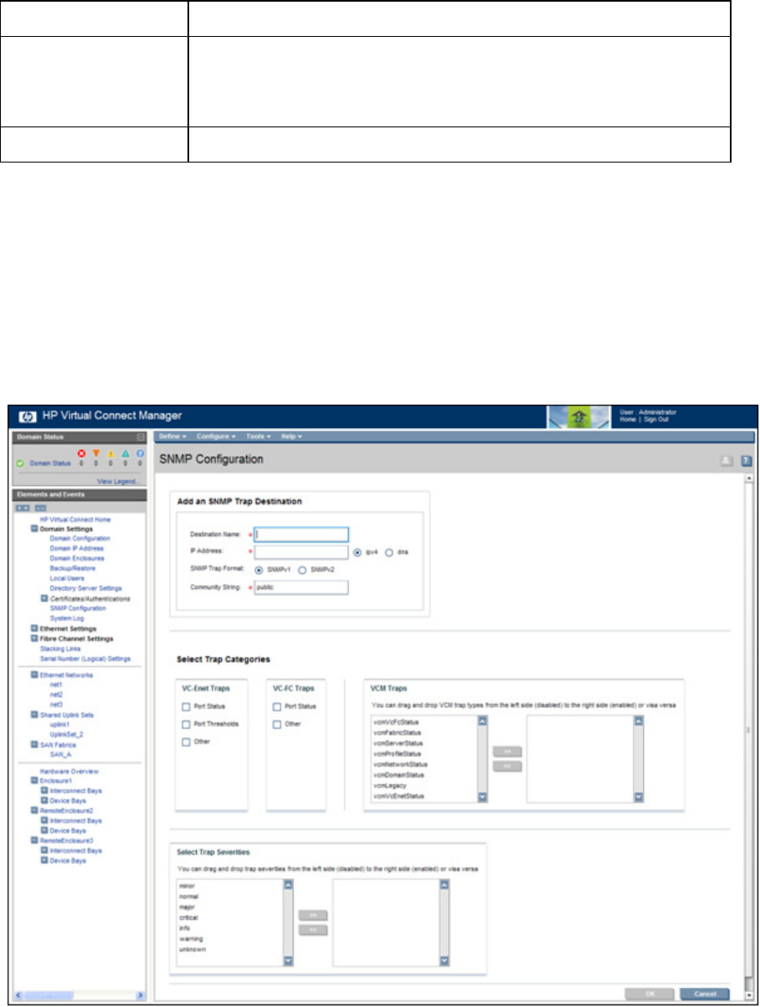Open the Backup/Restore tree link
The image size is (760, 1007).
(x=73, y=568)
